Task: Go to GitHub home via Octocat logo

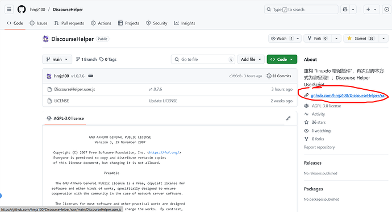Action: pos(22,10)
